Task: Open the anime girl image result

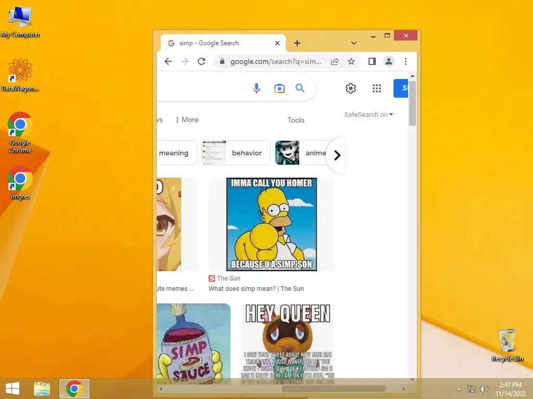Action: coord(169,224)
